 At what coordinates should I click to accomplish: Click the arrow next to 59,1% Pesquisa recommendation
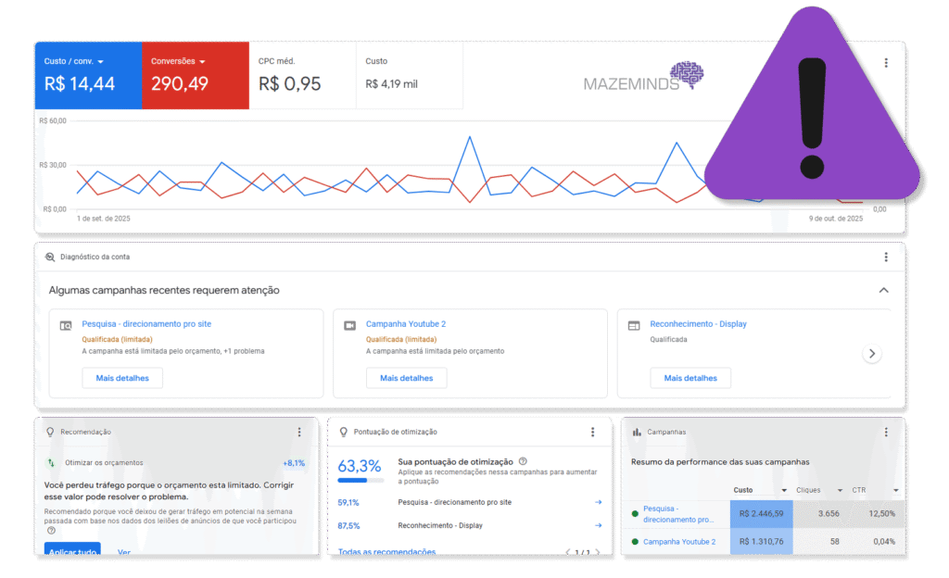598,502
